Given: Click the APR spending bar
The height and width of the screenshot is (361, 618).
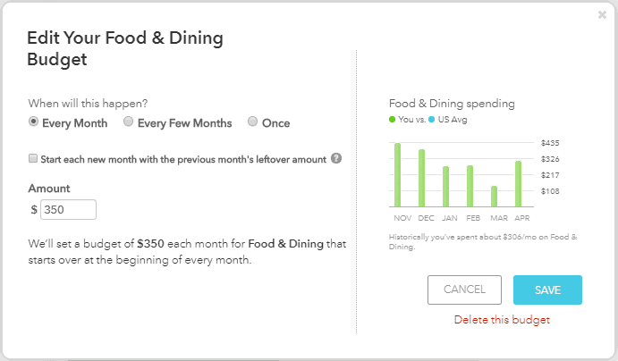Looking at the screenshot, I should (519, 184).
